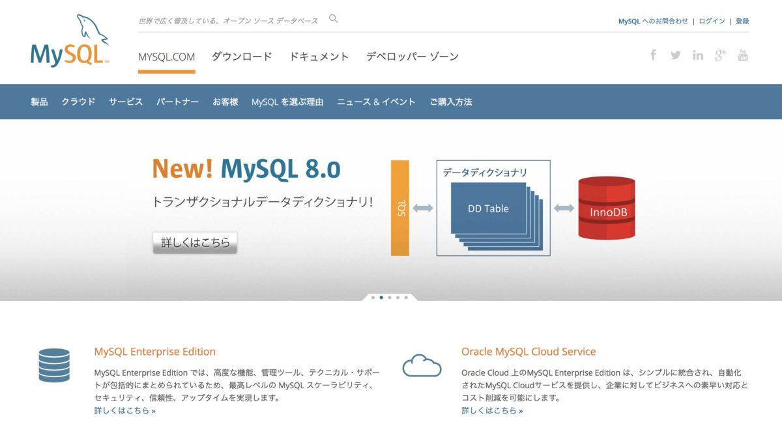
Task: Open the MySQL Google+ icon
Action: (x=720, y=55)
